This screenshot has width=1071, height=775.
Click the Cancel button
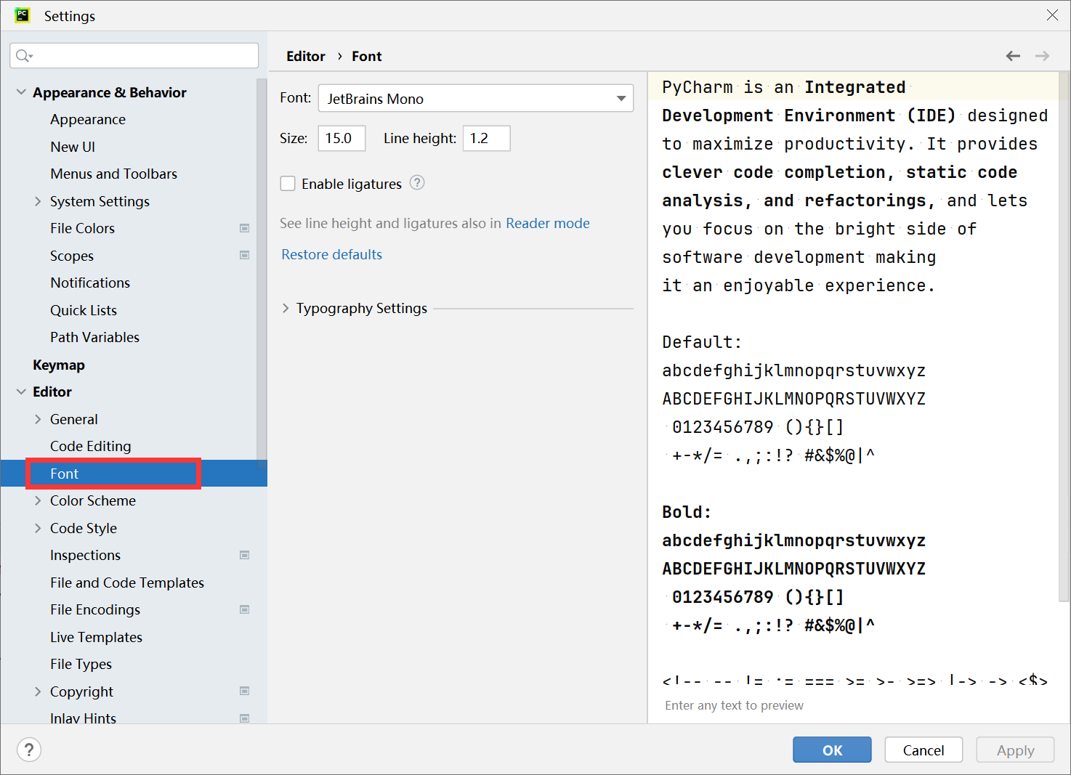[924, 750]
